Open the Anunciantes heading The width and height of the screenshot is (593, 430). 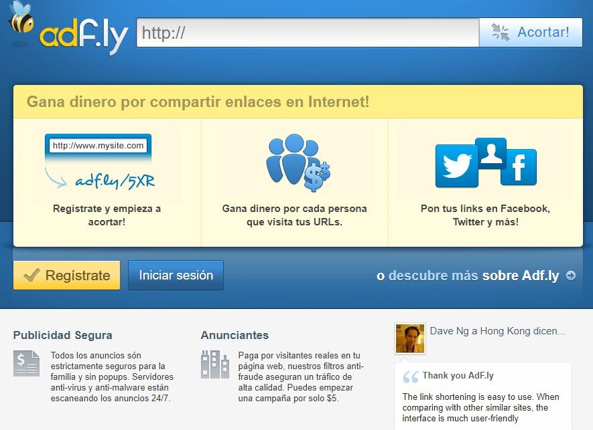(235, 335)
